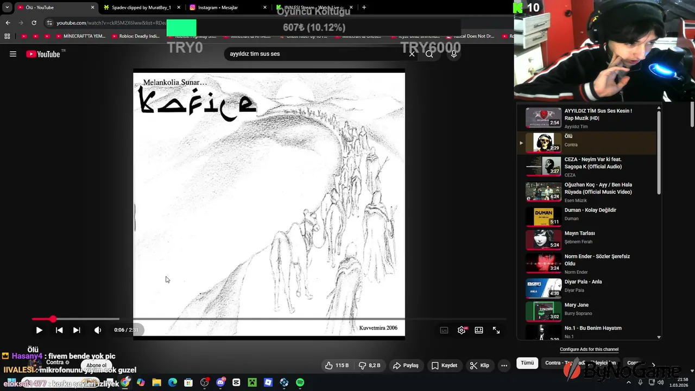Open the Minecraft creeper icon in taskbar
Image resolution: width=695 pixels, height=391 pixels.
coord(252,382)
